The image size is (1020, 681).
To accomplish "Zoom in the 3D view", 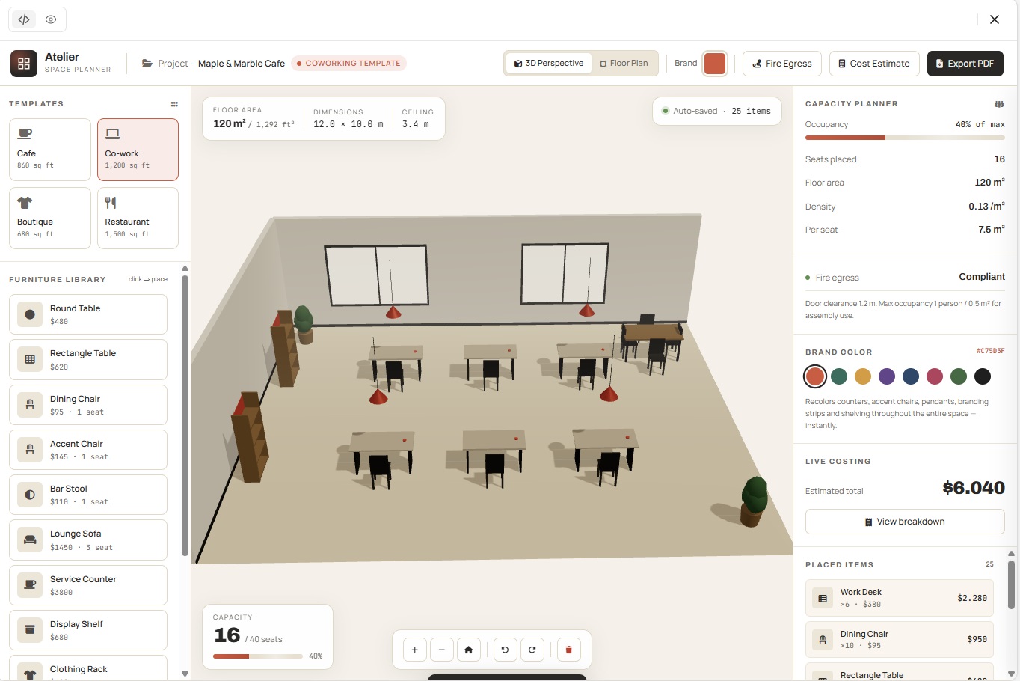I will click(415, 650).
